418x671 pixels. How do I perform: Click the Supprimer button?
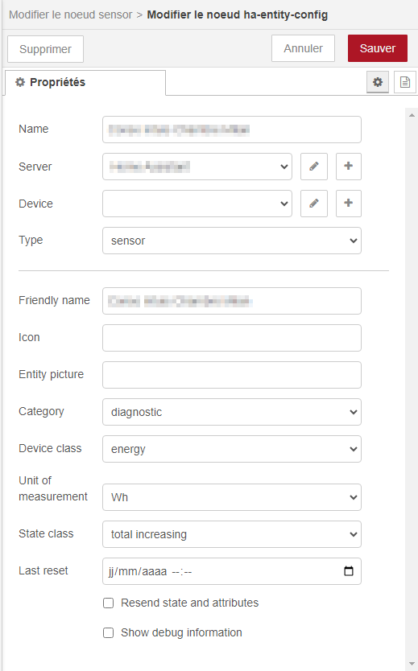click(45, 49)
